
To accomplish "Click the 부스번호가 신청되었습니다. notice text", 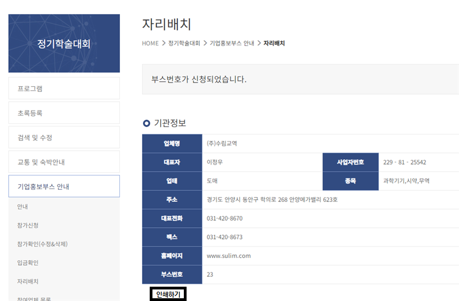I will pyautogui.click(x=199, y=79).
